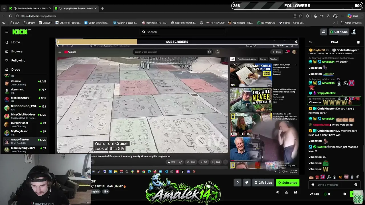
Task: Reload the page with the refresh icon
Action: pos(11,16)
